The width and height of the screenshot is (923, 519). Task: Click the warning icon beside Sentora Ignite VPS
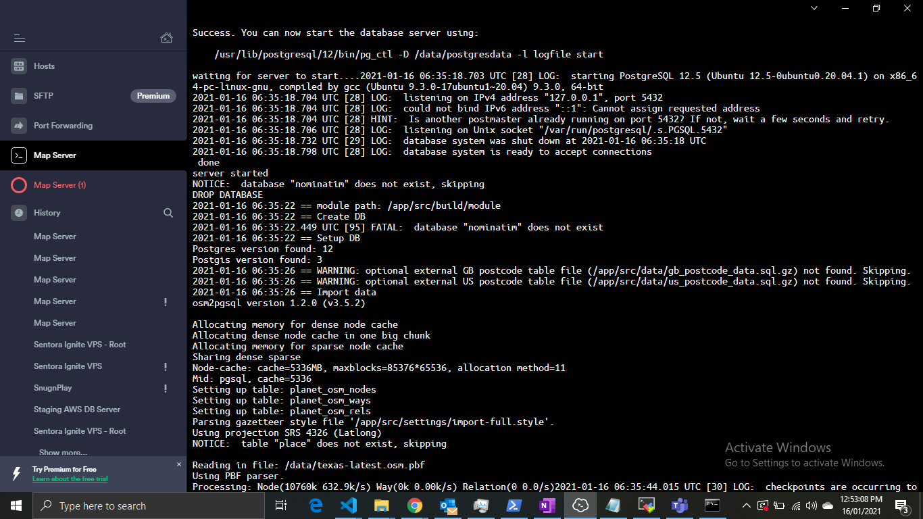coord(165,366)
